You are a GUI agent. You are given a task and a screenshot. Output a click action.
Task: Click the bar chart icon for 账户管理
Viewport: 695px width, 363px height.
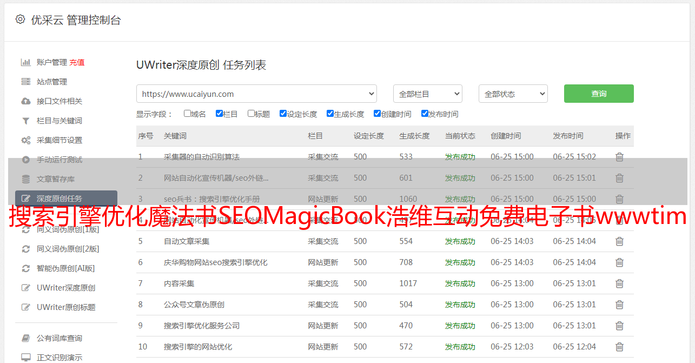[25, 62]
